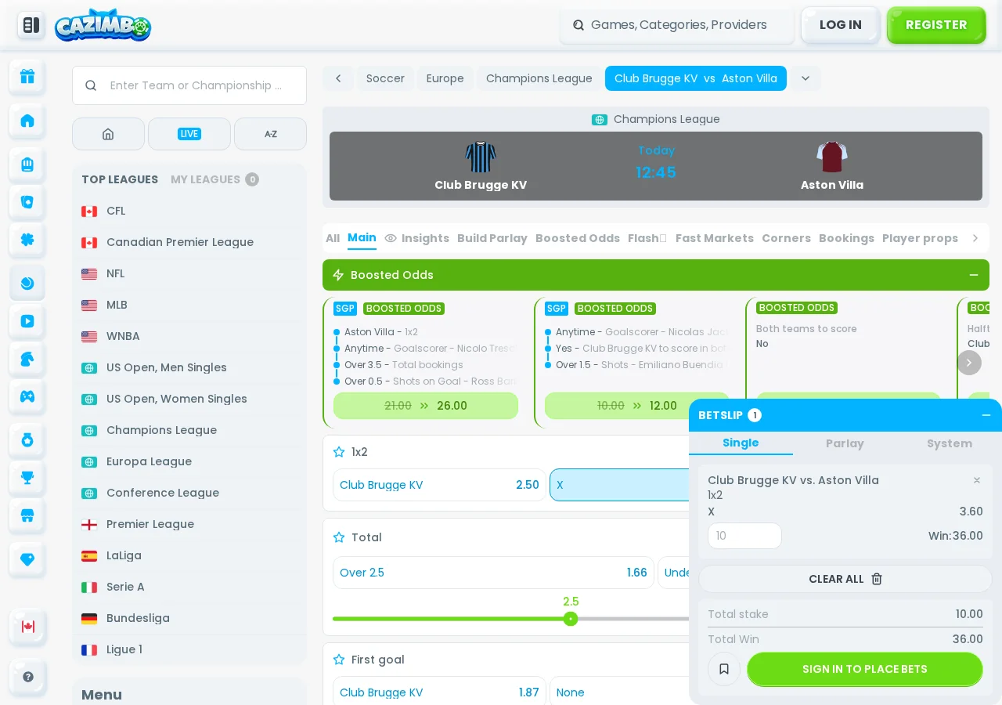Click the sportsbook home icon button
This screenshot has height=705, width=1002.
pos(108,134)
